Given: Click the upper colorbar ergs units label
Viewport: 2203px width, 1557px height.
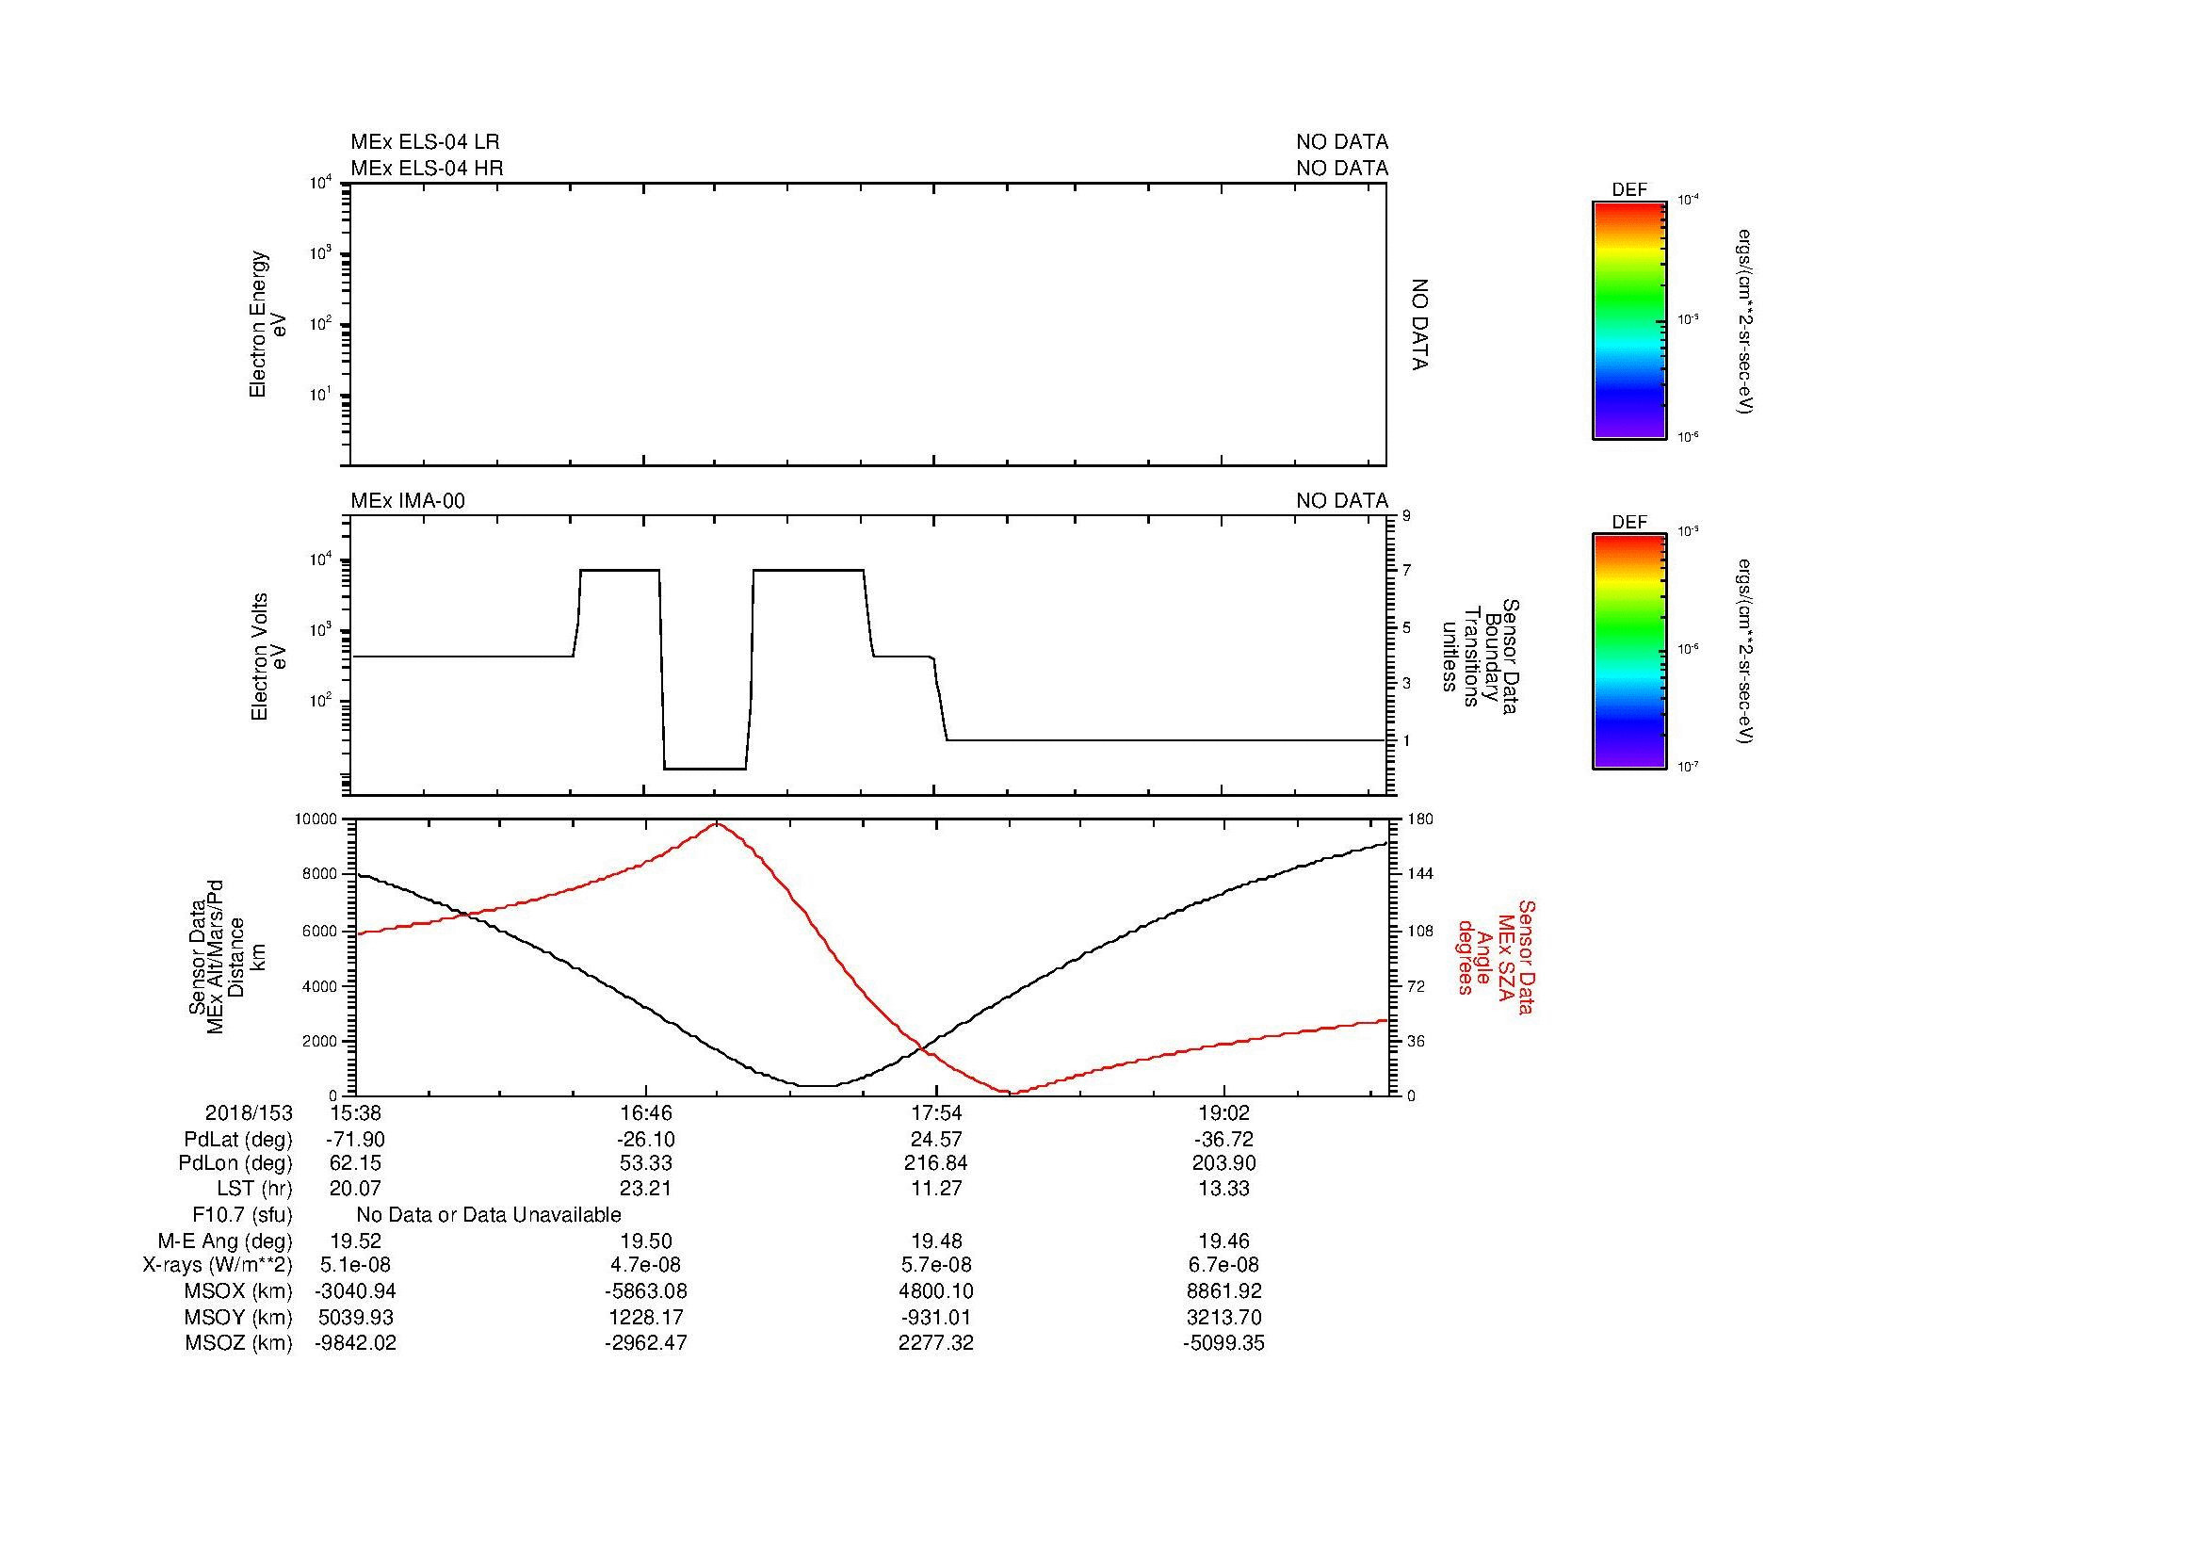Looking at the screenshot, I should [x=1744, y=320].
